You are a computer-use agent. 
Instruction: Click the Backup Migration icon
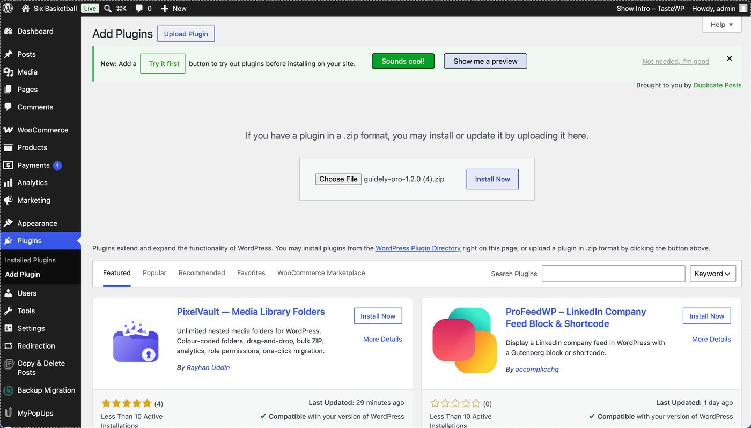[8, 390]
